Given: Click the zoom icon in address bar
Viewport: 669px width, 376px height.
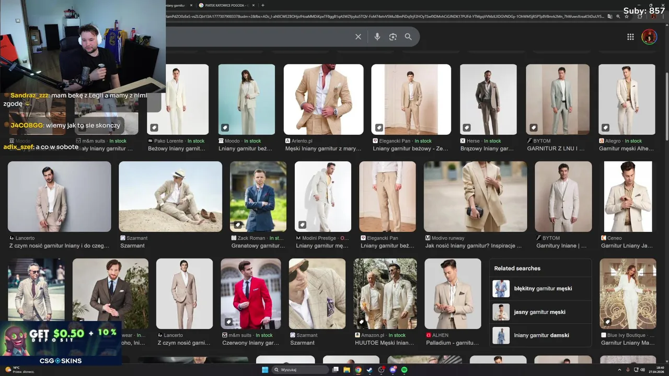Looking at the screenshot, I should (x=618, y=17).
